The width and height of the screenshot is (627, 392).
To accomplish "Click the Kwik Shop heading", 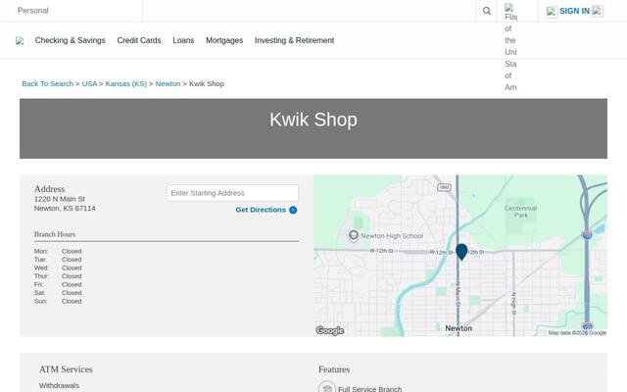I will pos(313,120).
